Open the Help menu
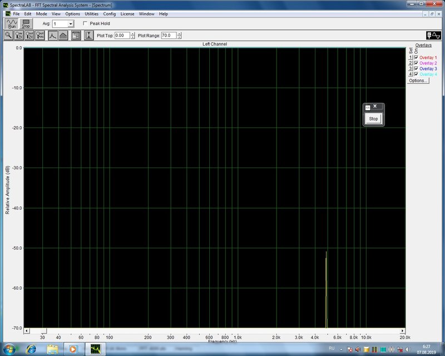The height and width of the screenshot is (356, 445). (164, 13)
